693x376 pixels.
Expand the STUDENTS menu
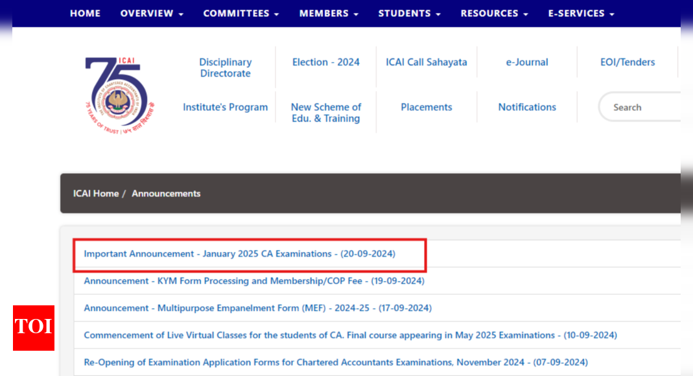coord(409,13)
